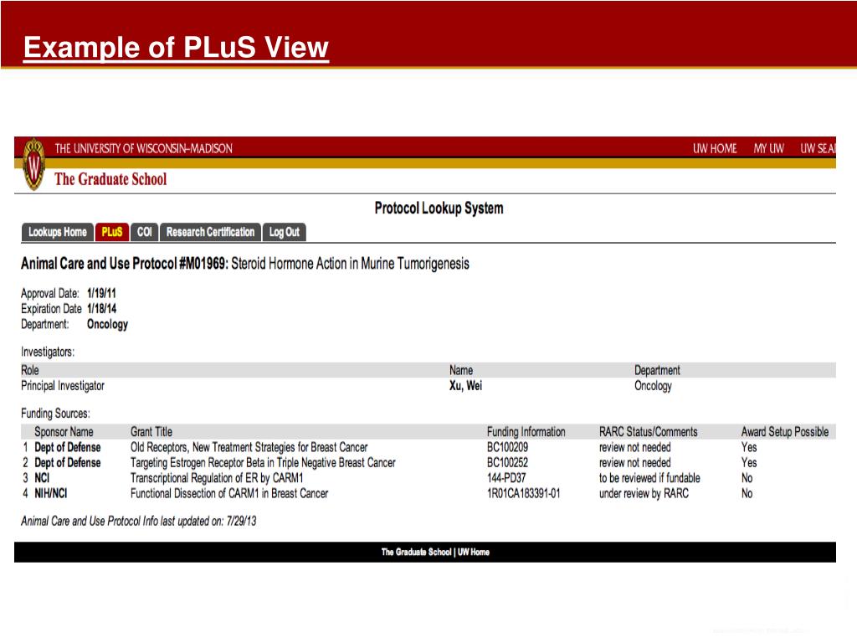The height and width of the screenshot is (643, 857).
Task: Click the Log Out tab
Action: (x=284, y=232)
